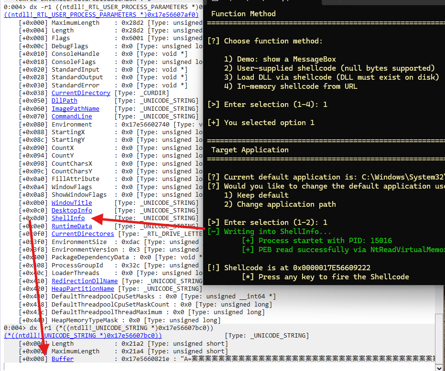This screenshot has height=371, width=445.
Task: Click the HeapMemoryTypeMask field name
Action: [85, 320]
